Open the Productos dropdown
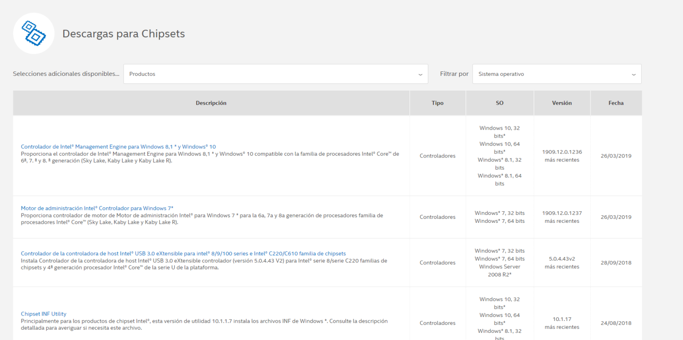Viewport: 683px width, 340px height. (276, 74)
